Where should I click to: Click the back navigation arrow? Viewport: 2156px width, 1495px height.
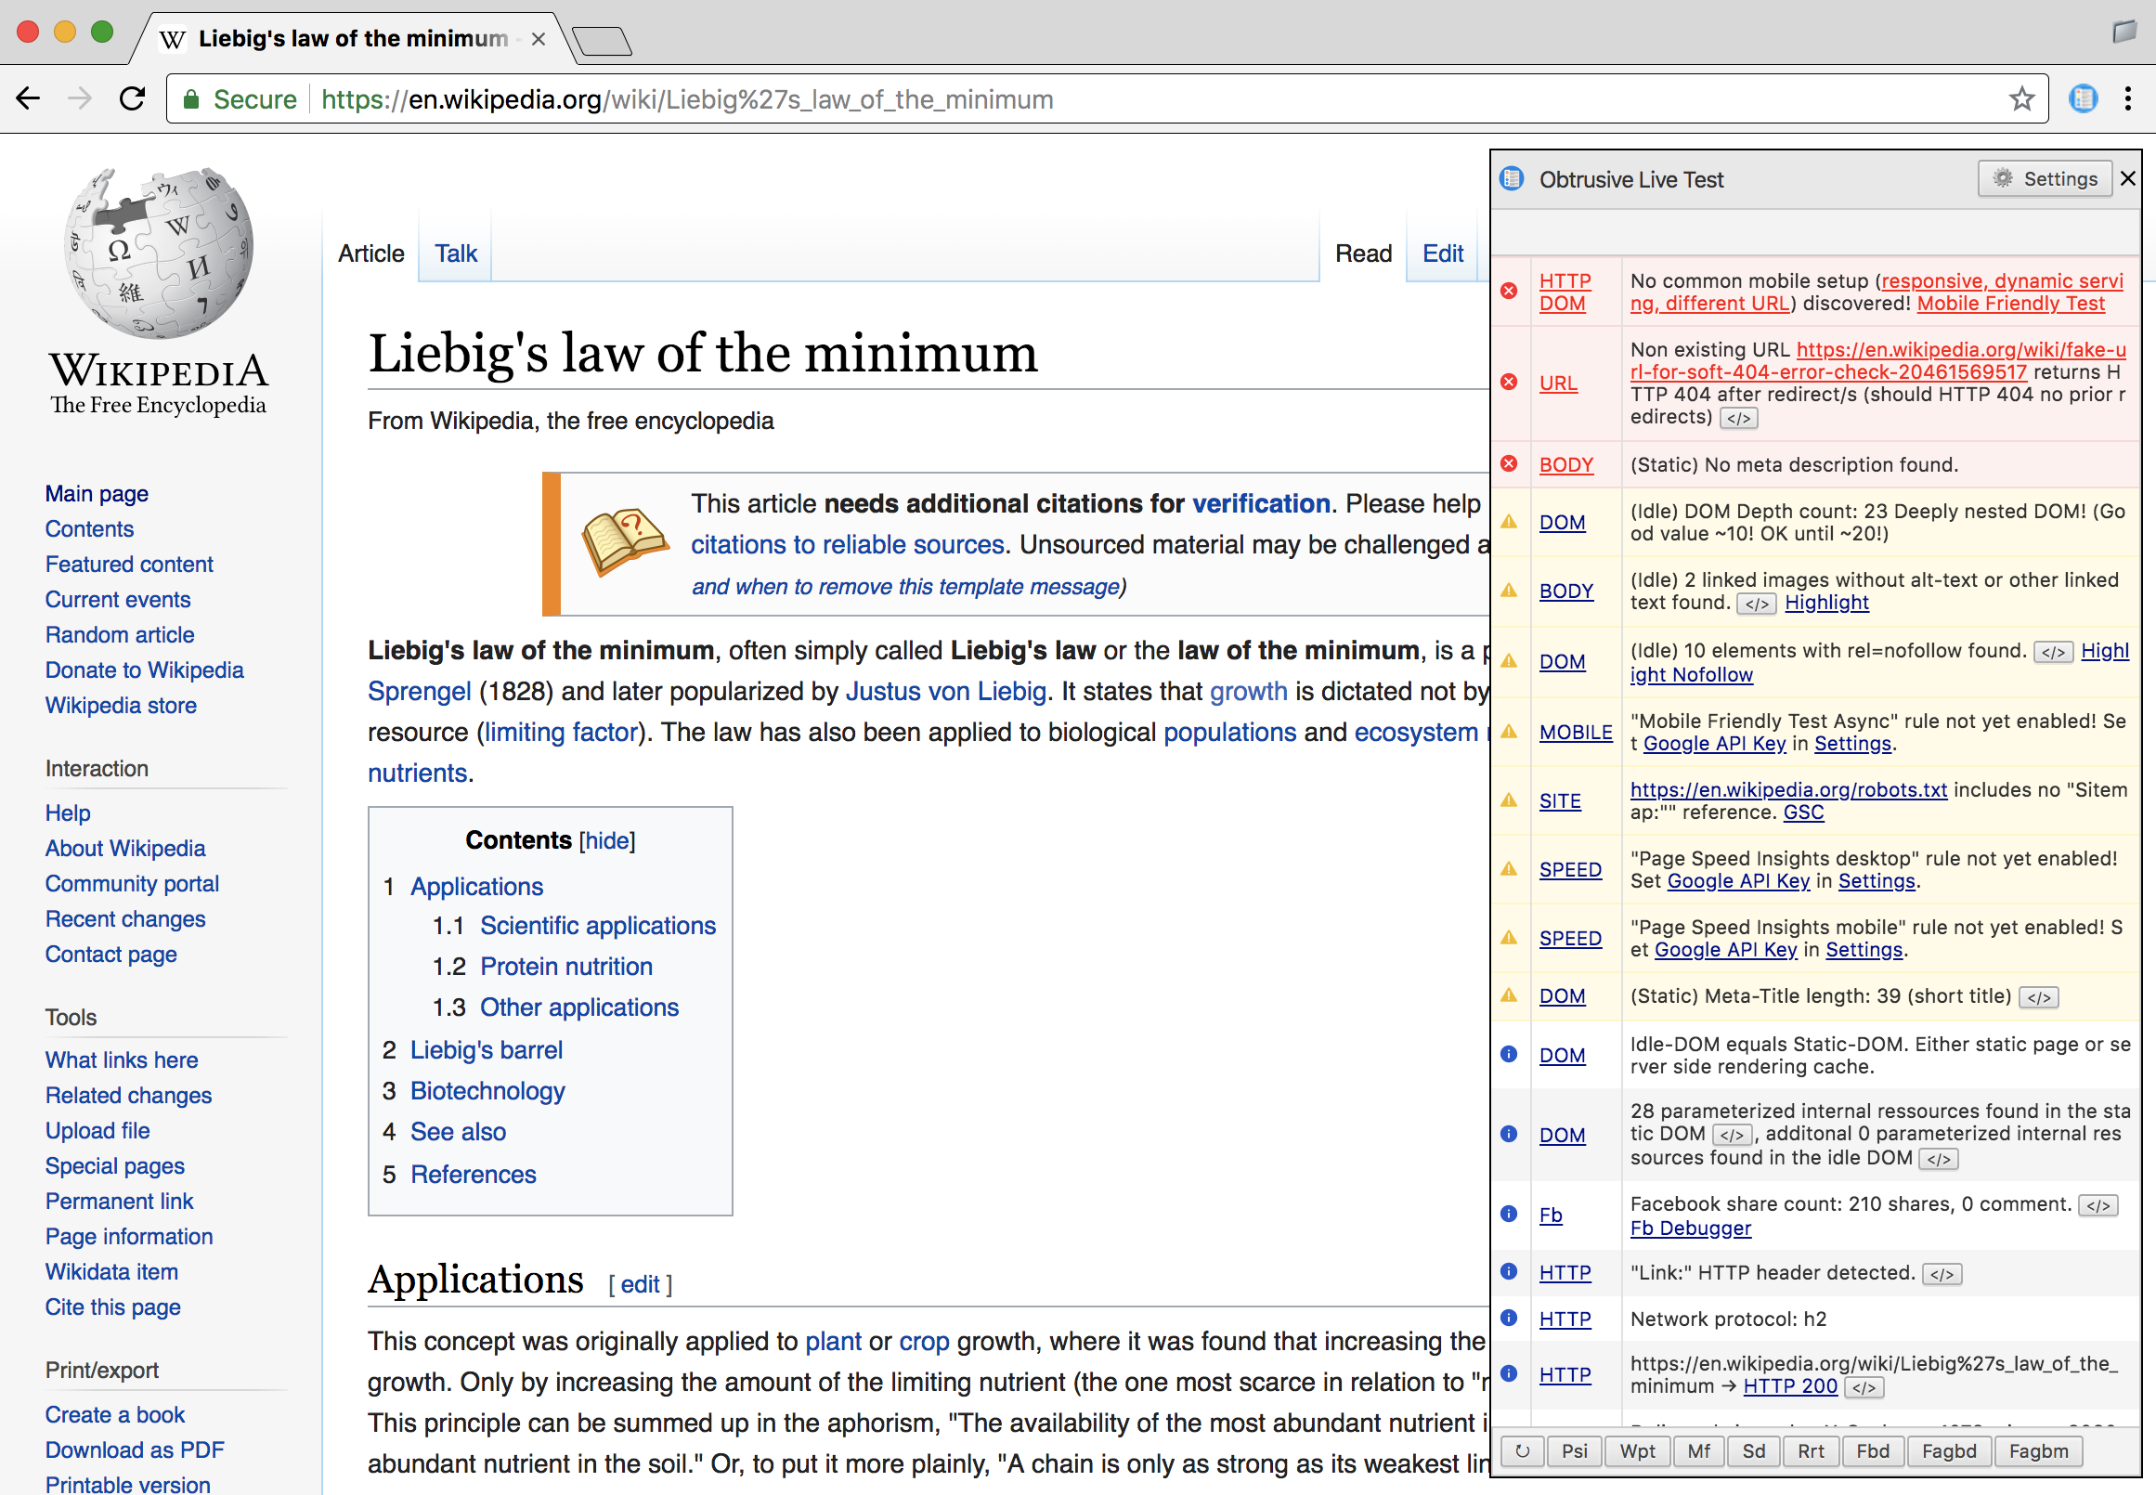point(28,98)
